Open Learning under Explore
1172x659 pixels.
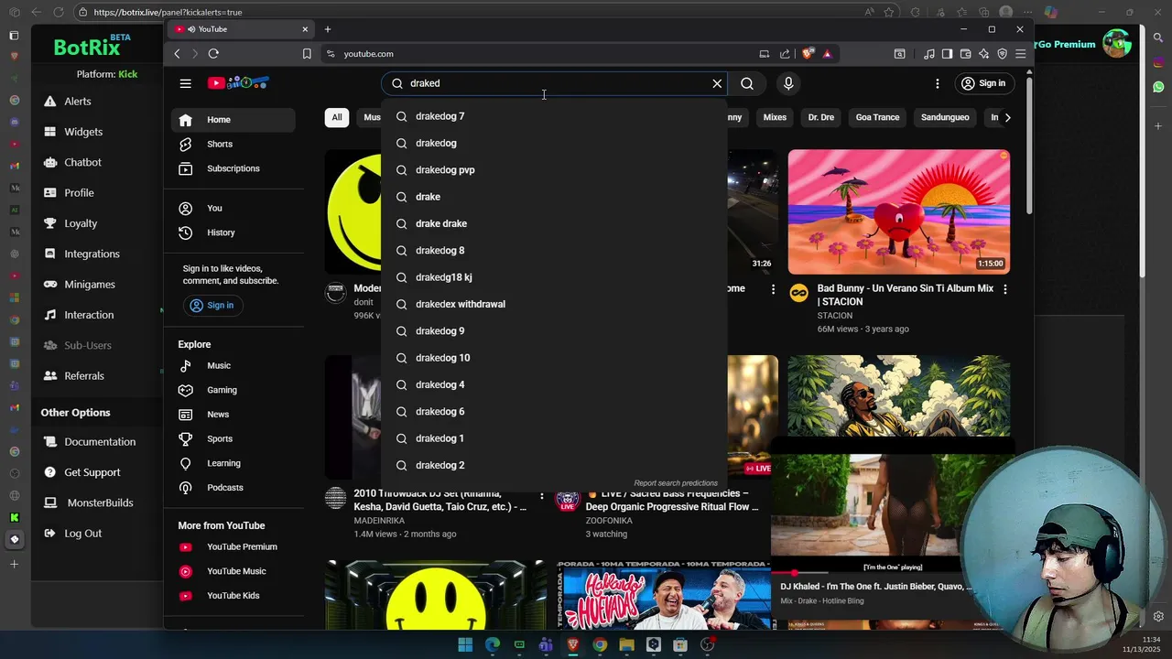(x=233, y=463)
